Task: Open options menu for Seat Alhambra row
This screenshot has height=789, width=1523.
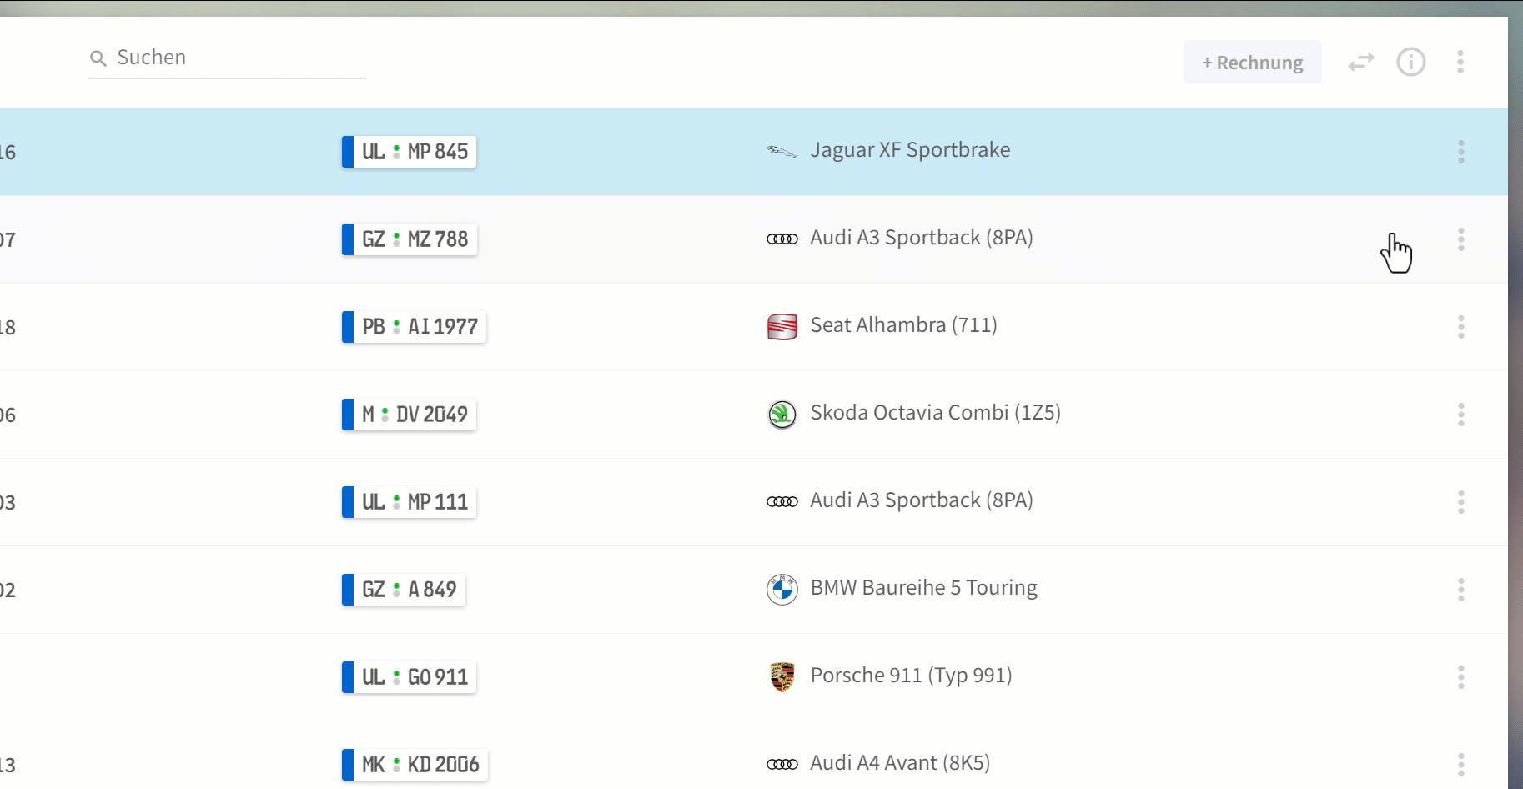Action: coord(1461,327)
